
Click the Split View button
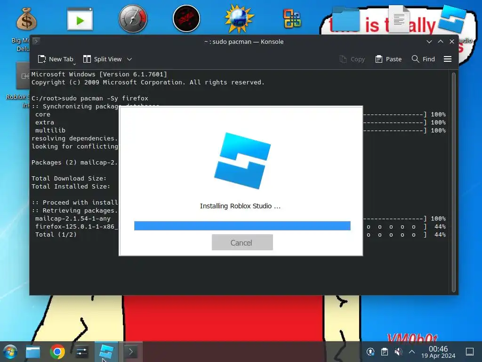[x=103, y=59]
